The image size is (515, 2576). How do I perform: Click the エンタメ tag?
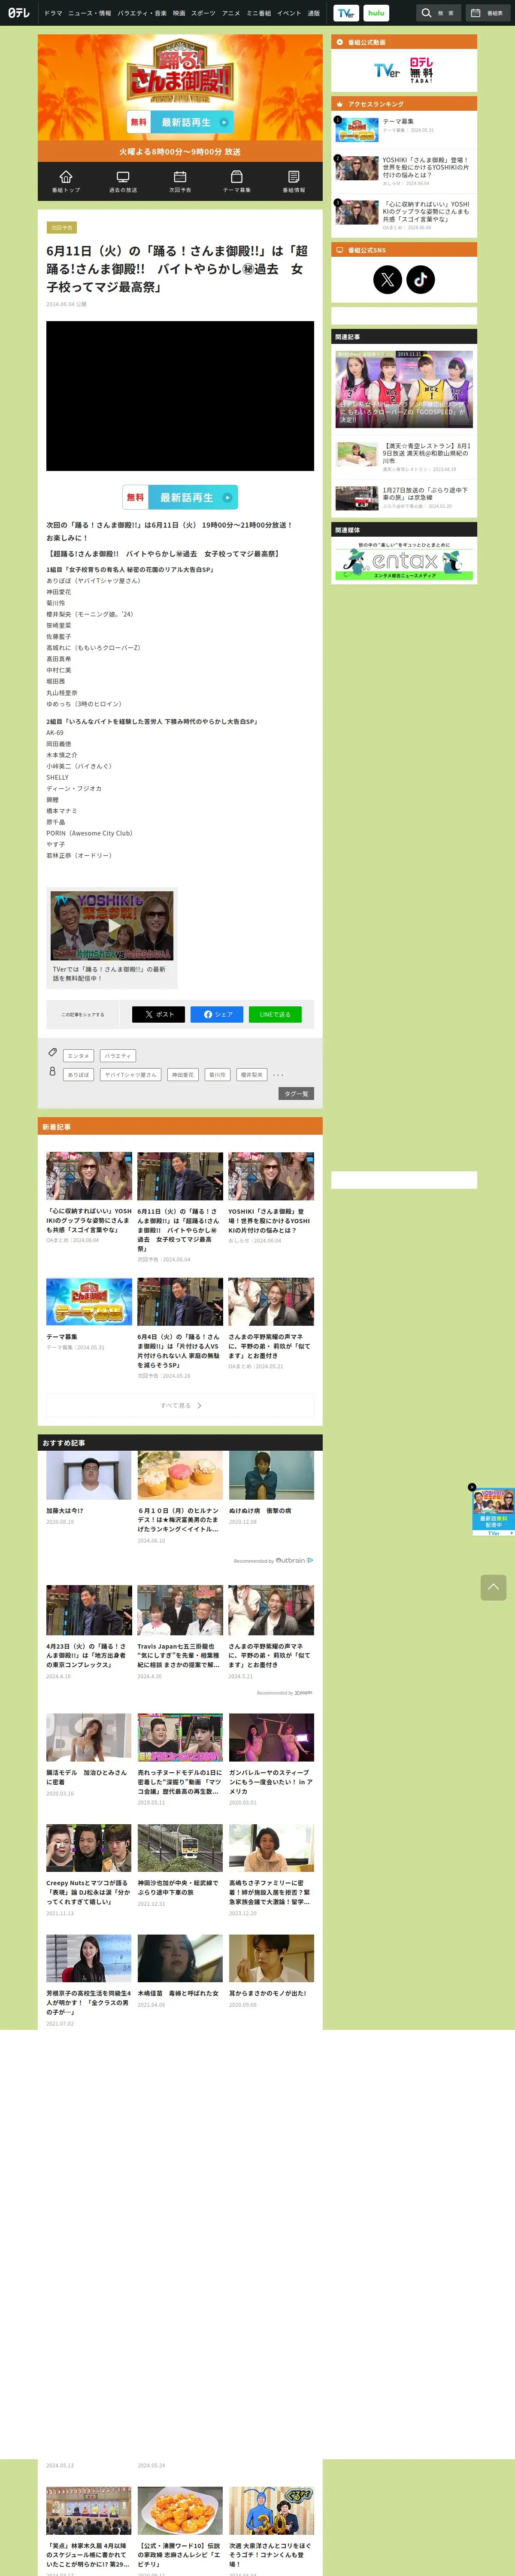coord(78,1056)
